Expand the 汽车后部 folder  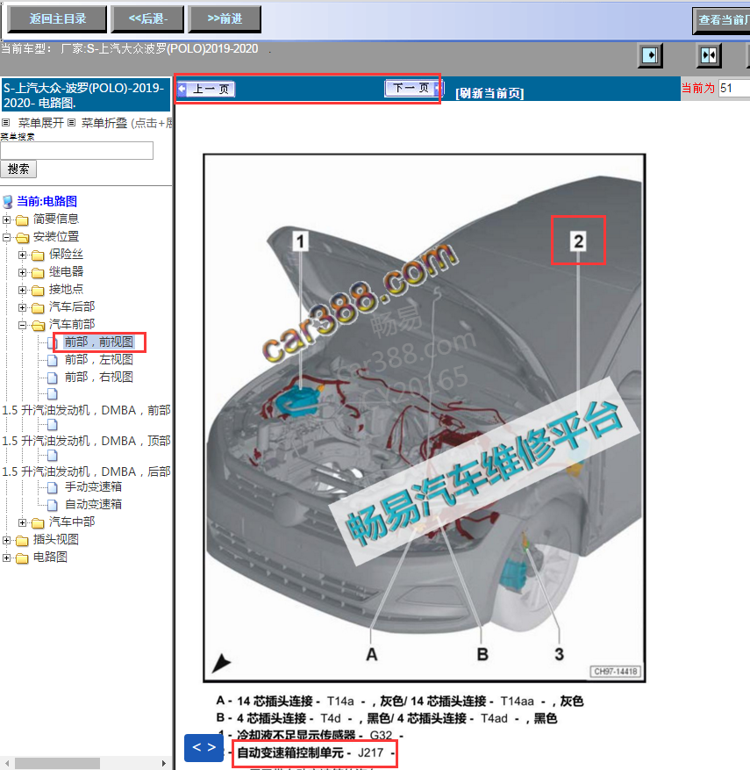click(22, 308)
